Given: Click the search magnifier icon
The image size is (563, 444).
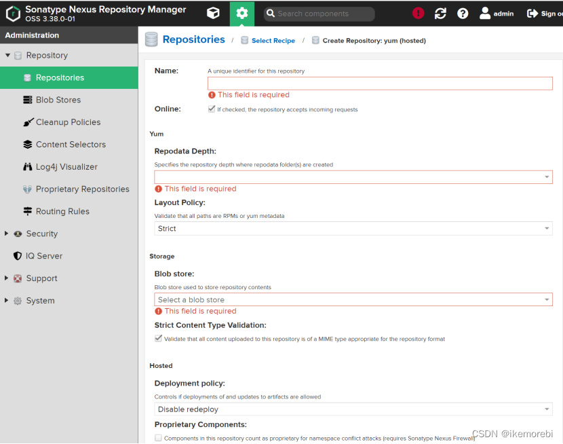Looking at the screenshot, I should [x=271, y=14].
